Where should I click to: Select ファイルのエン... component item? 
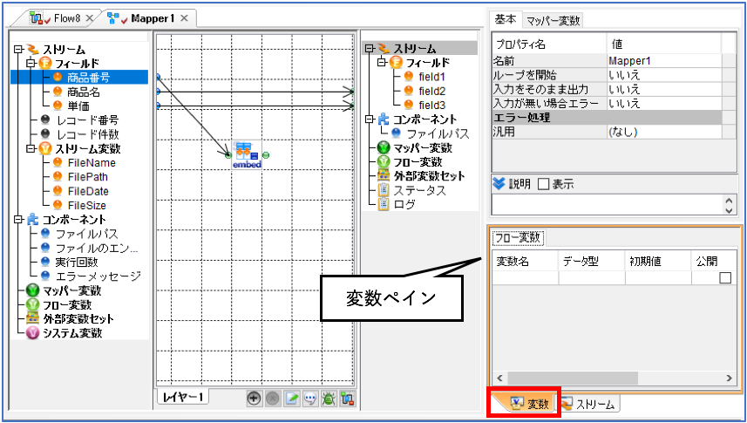coord(97,249)
